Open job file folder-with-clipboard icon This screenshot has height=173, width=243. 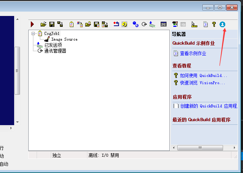click(x=88, y=24)
